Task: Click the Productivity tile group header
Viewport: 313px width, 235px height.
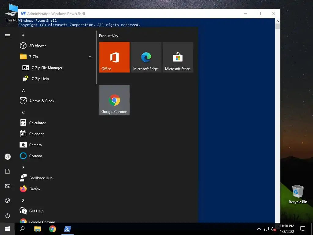Action: [x=109, y=36]
